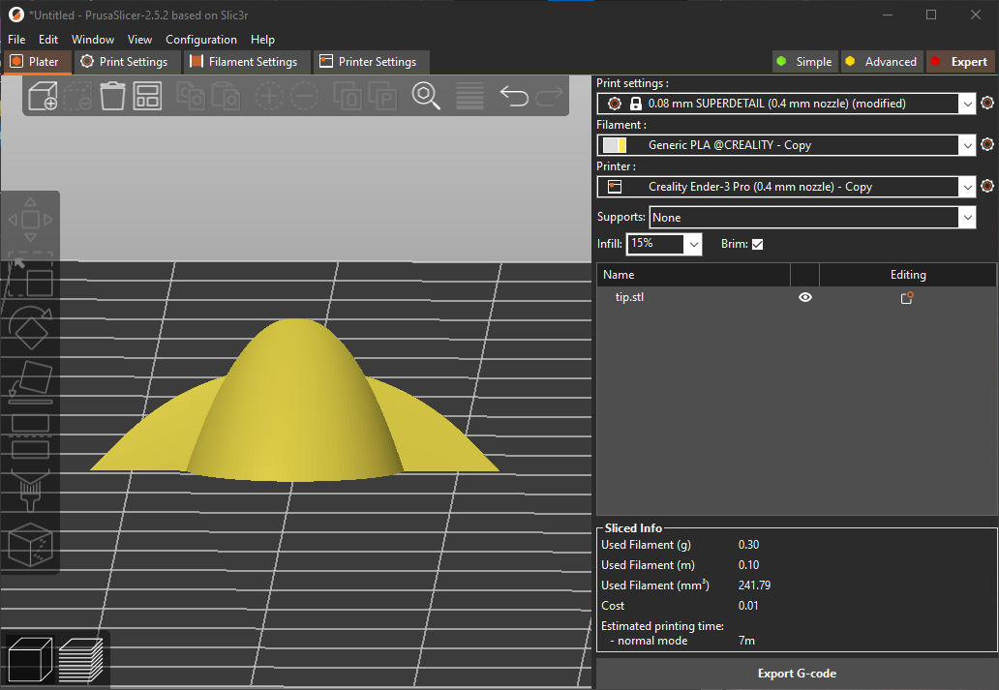
Task: Select the tip.stl object in the list
Action: (629, 297)
